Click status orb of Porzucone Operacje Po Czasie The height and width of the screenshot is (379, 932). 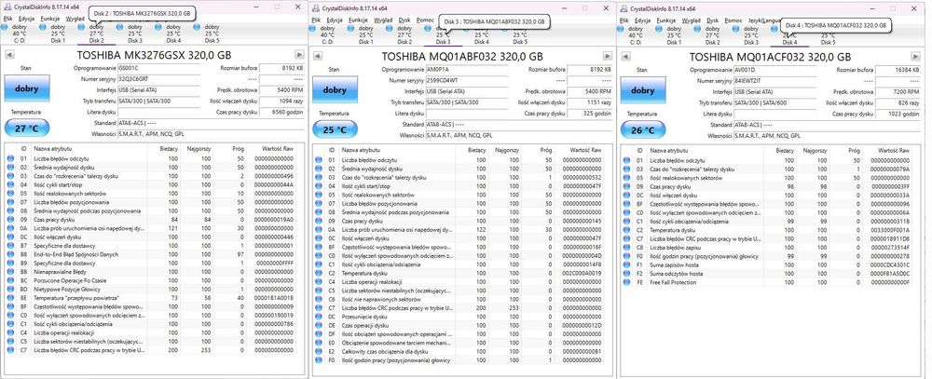(10, 279)
